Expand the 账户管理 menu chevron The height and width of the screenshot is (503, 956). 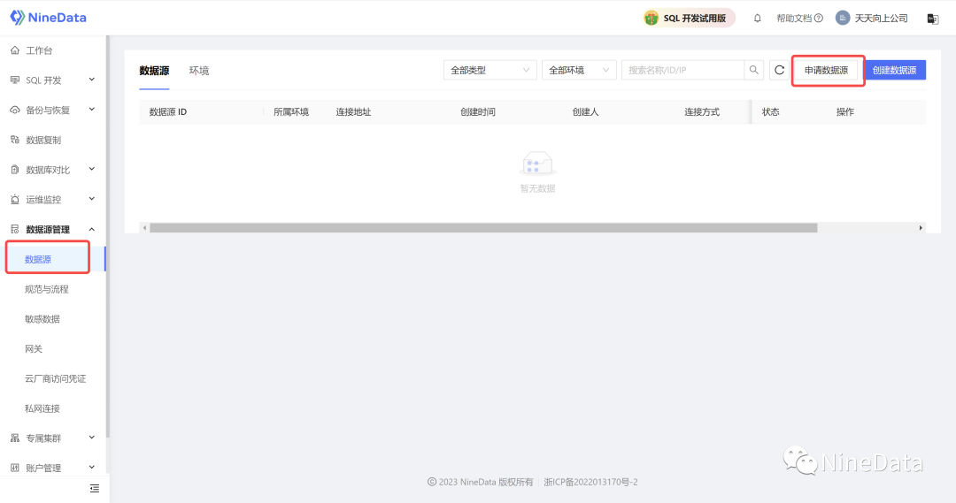point(92,468)
